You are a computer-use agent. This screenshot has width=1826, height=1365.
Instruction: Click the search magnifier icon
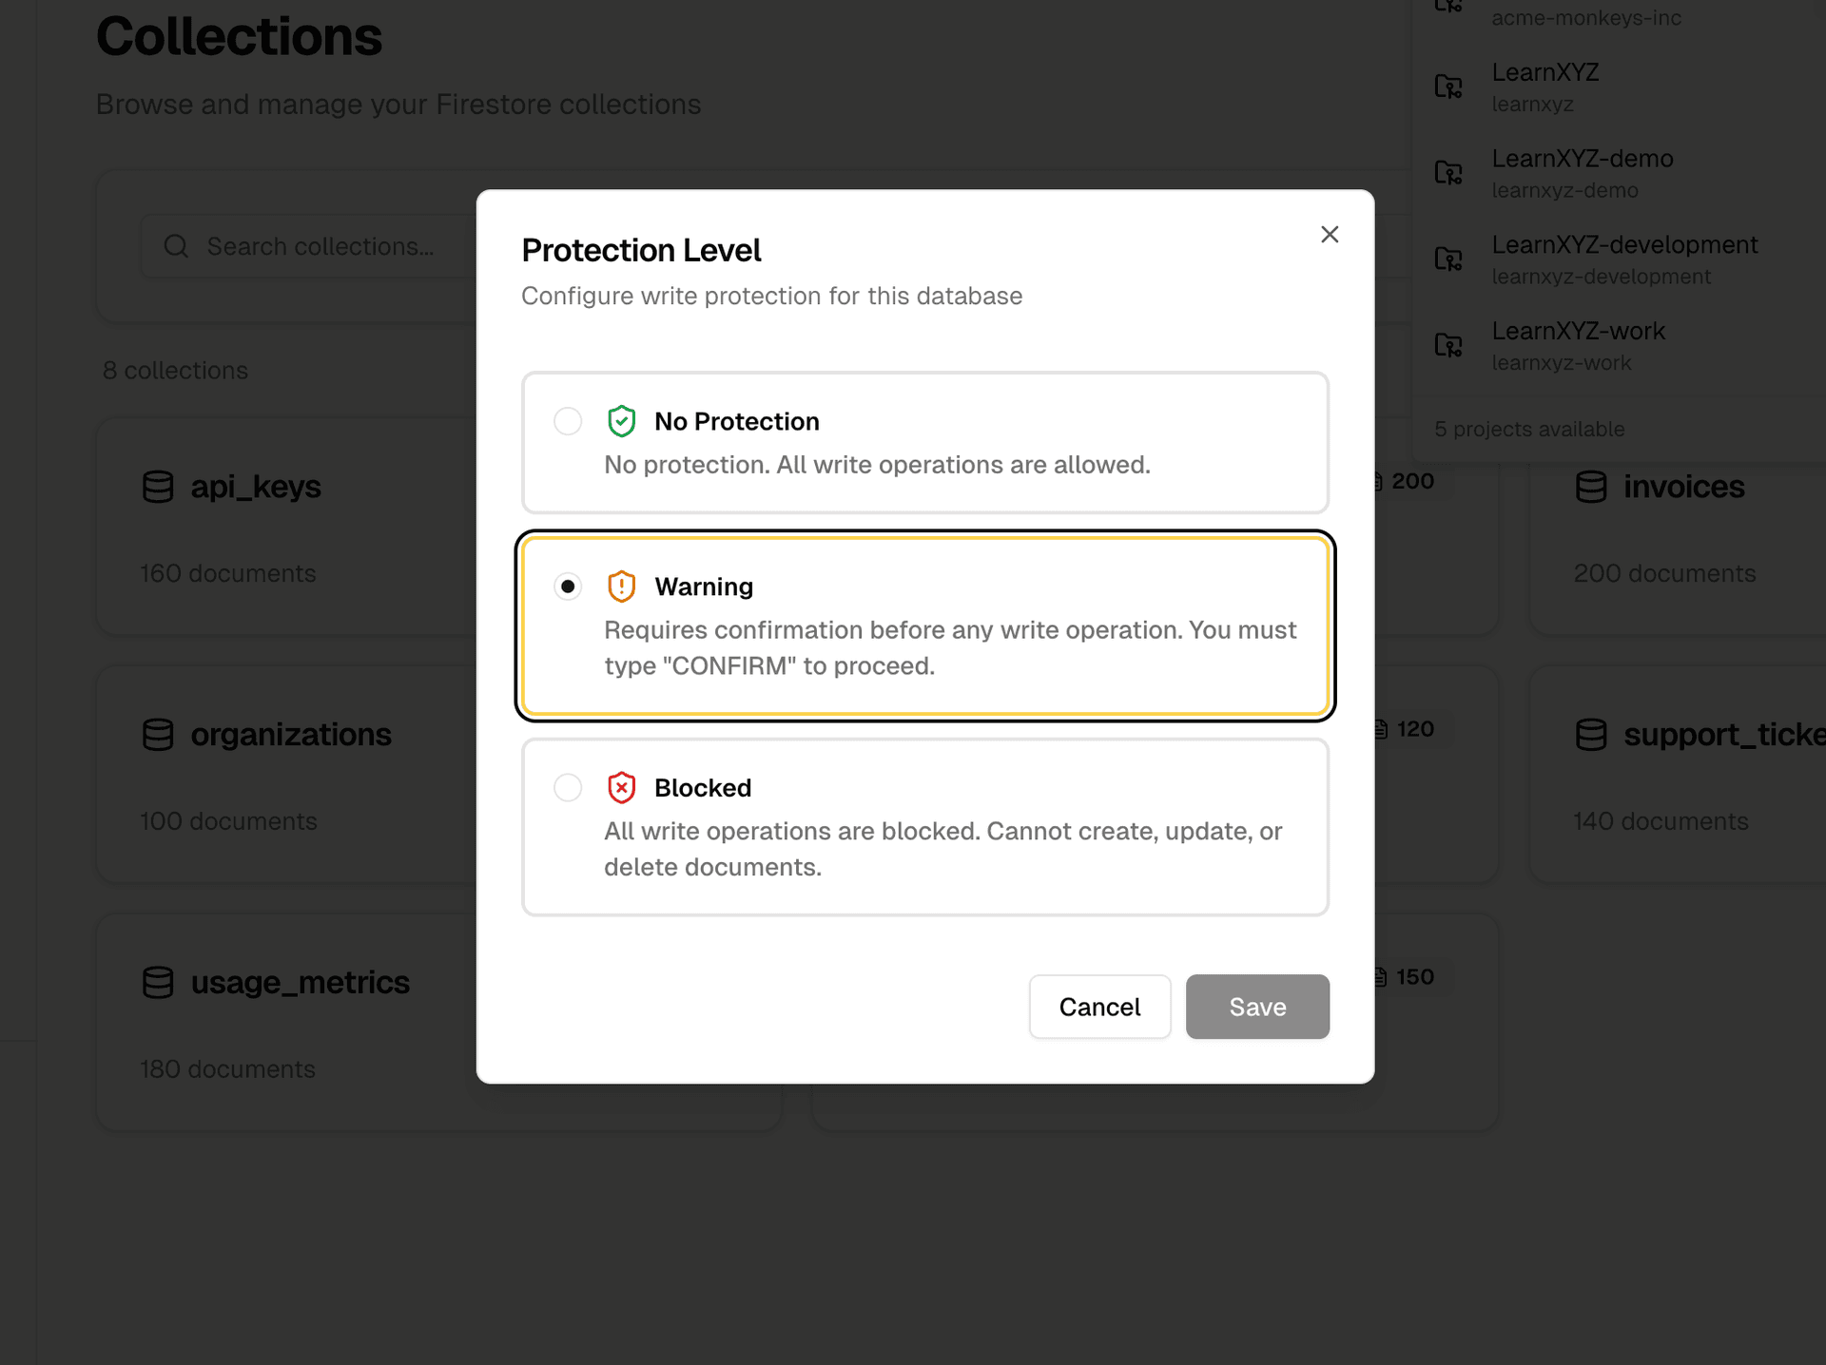click(x=176, y=245)
